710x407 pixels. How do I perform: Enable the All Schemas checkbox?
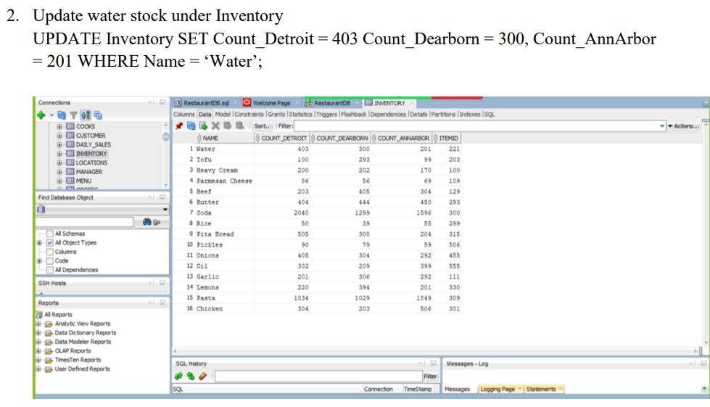50,234
